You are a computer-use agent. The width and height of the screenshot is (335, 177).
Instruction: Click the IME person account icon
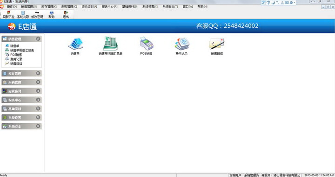282,3
